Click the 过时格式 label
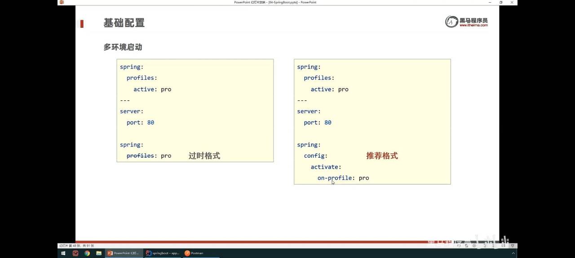Screen dimensions: 575x258 click(204, 156)
